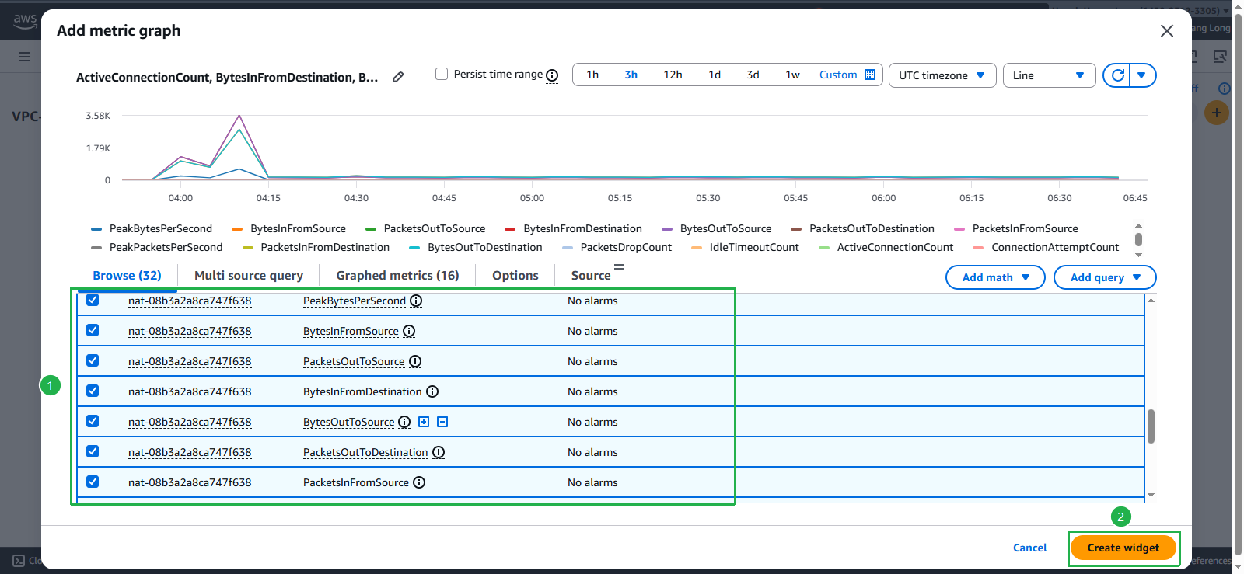The image size is (1244, 574).
Task: Click PeakBytesPerSecond legend color swatch
Action: click(x=96, y=229)
